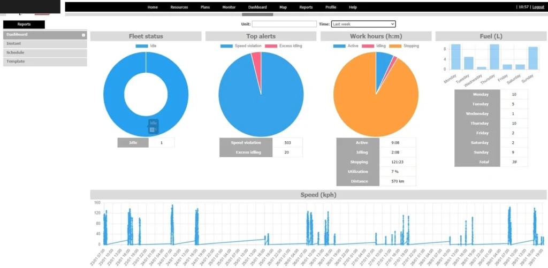
Task: Toggle the Excess idling legend swatch
Action: (x=271, y=46)
